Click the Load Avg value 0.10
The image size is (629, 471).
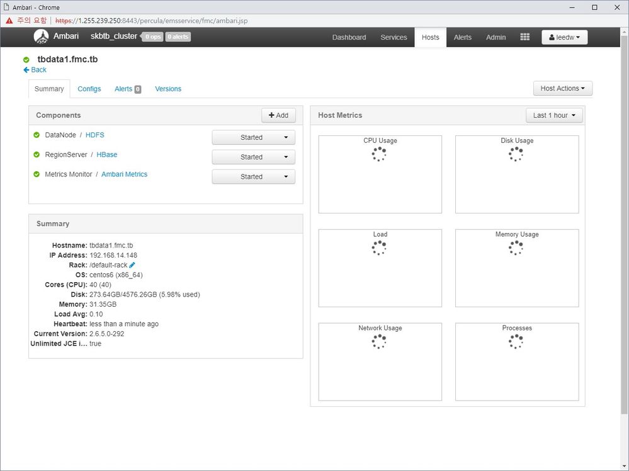click(96, 314)
